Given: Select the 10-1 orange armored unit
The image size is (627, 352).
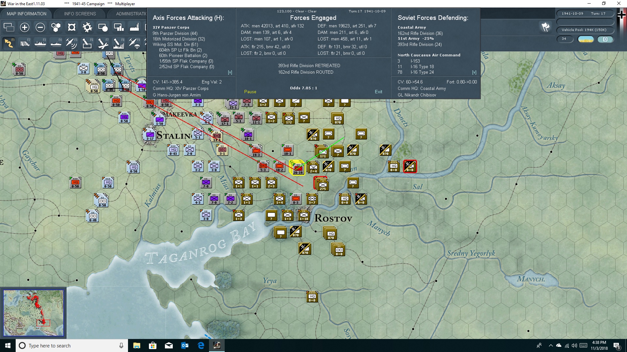Looking at the screenshot, I should click(x=287, y=150).
